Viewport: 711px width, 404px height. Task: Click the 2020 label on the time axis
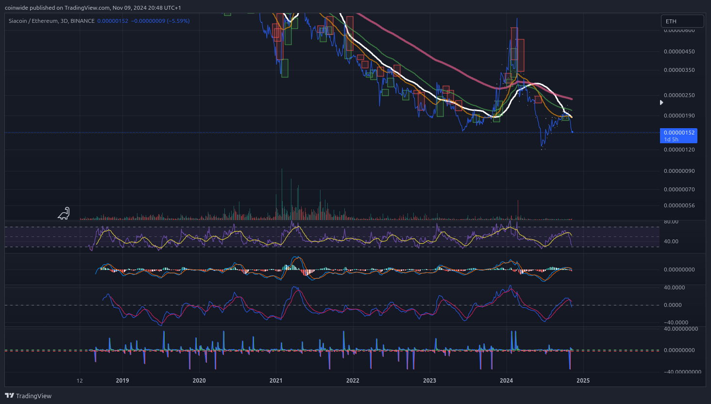(x=199, y=381)
